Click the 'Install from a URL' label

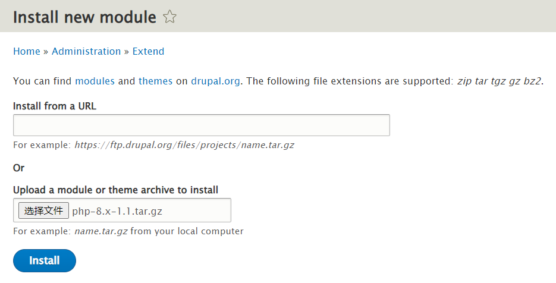pos(55,106)
